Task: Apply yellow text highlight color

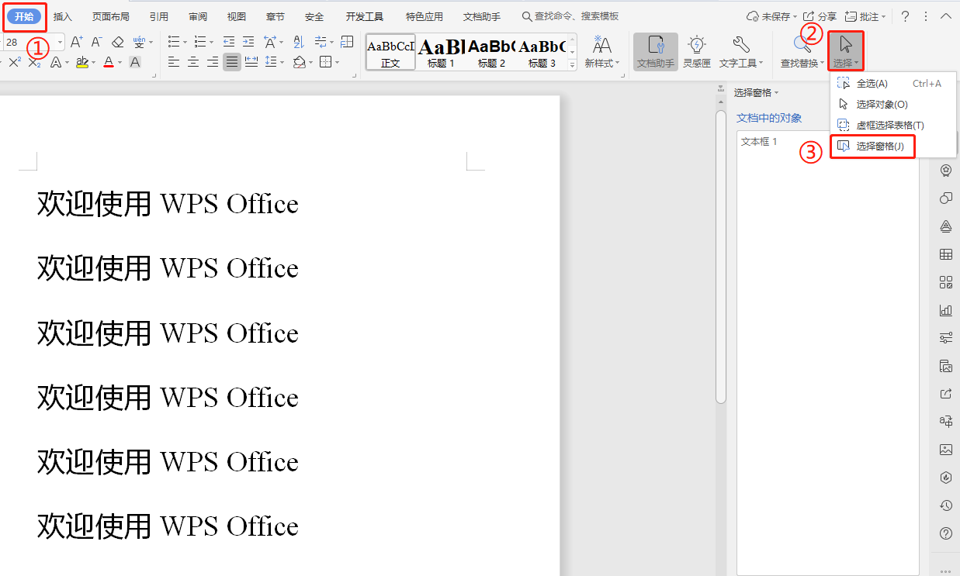Action: coord(81,62)
